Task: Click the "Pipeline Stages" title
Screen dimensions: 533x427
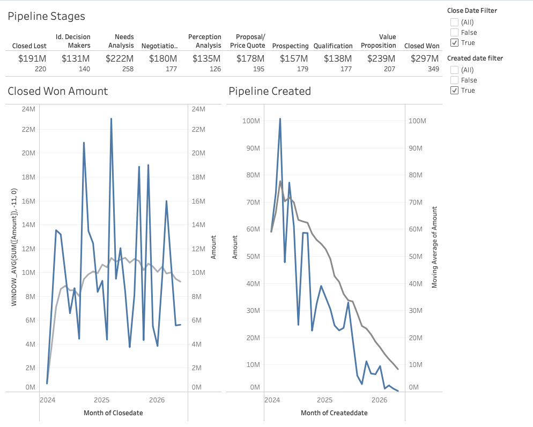Action: tap(46, 17)
